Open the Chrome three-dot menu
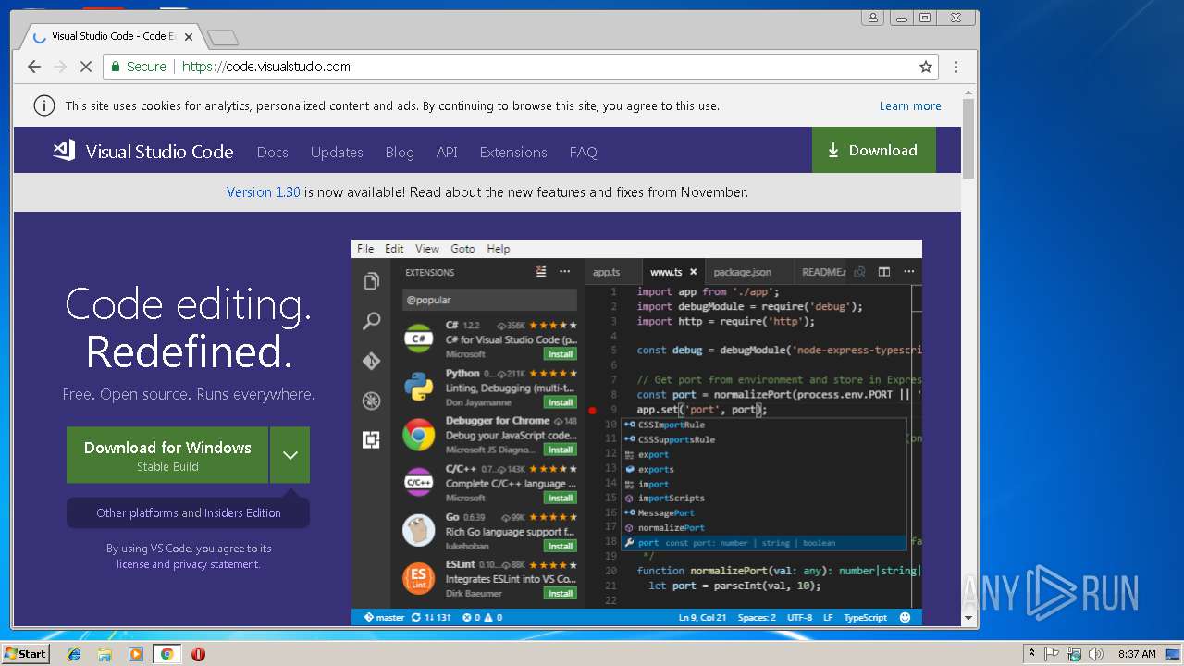Viewport: 1184px width, 666px height. point(956,67)
